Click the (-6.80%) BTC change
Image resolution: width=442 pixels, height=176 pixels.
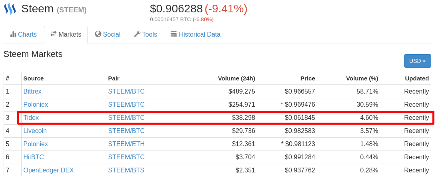[203, 20]
